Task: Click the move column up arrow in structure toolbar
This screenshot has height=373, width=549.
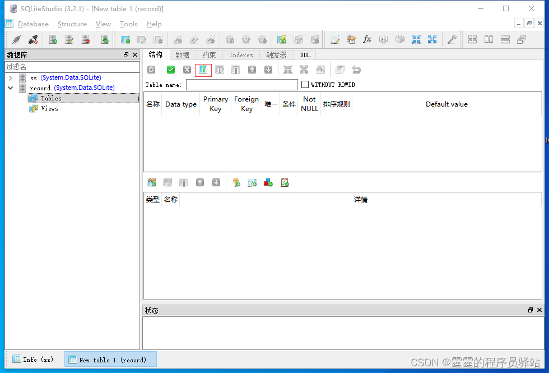Action: coord(252,70)
